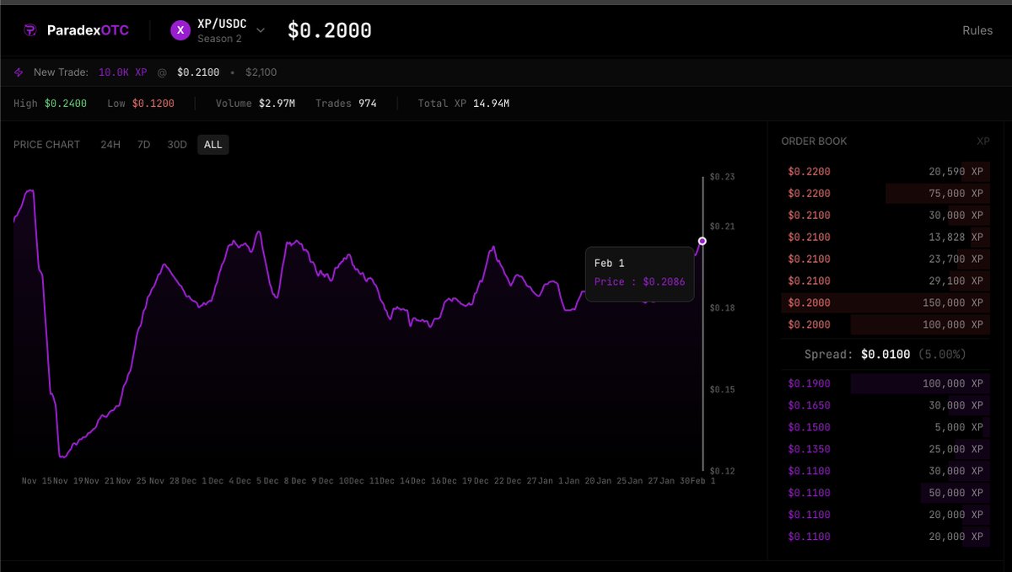Click the $0.12 y-axis label
This screenshot has width=1012, height=572.
point(723,470)
